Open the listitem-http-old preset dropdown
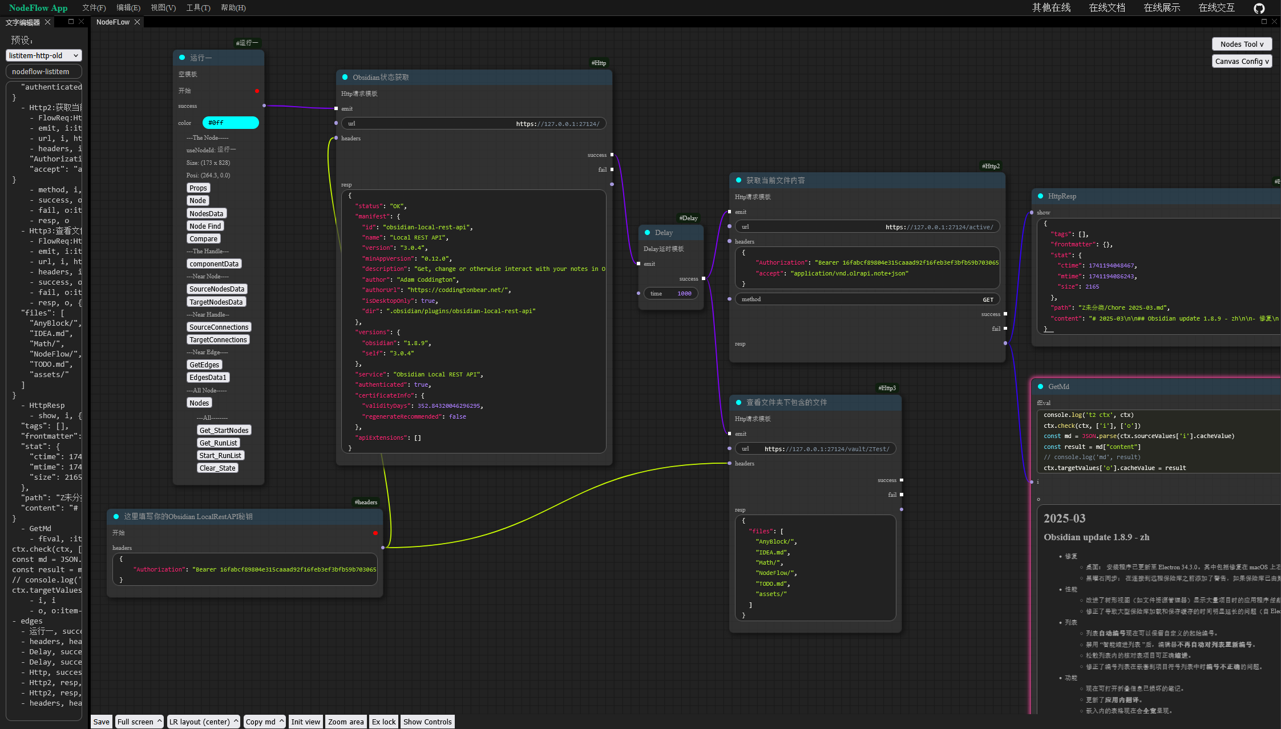This screenshot has height=729, width=1281. 44,55
